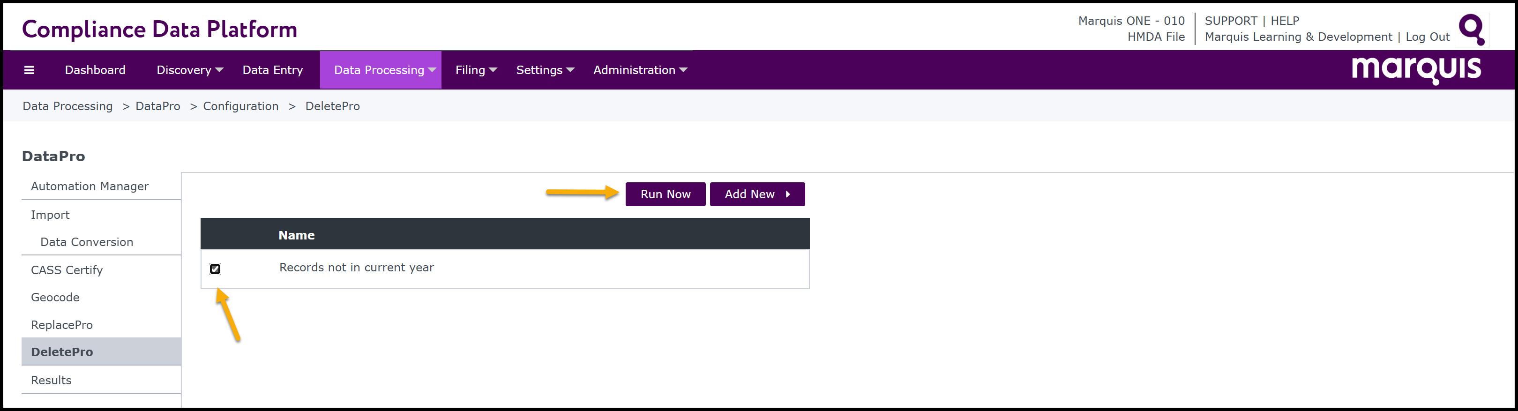Screen dimensions: 1518x411
Task: Expand the Discovery dropdown menu
Action: point(190,70)
